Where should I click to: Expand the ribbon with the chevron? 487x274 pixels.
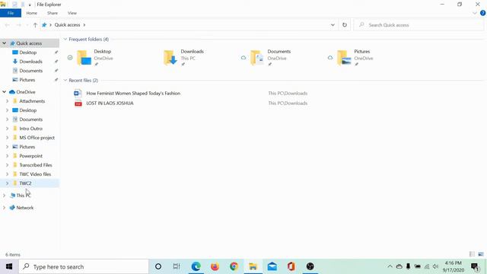point(475,13)
